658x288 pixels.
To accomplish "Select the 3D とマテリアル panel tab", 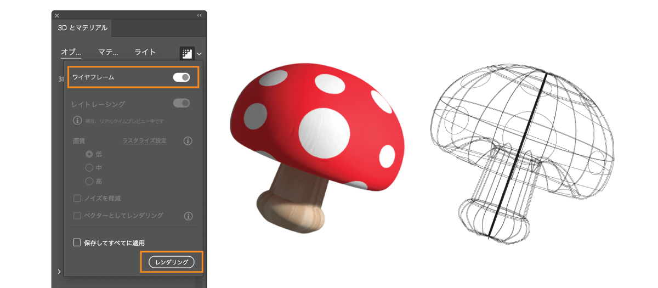I will (x=83, y=27).
